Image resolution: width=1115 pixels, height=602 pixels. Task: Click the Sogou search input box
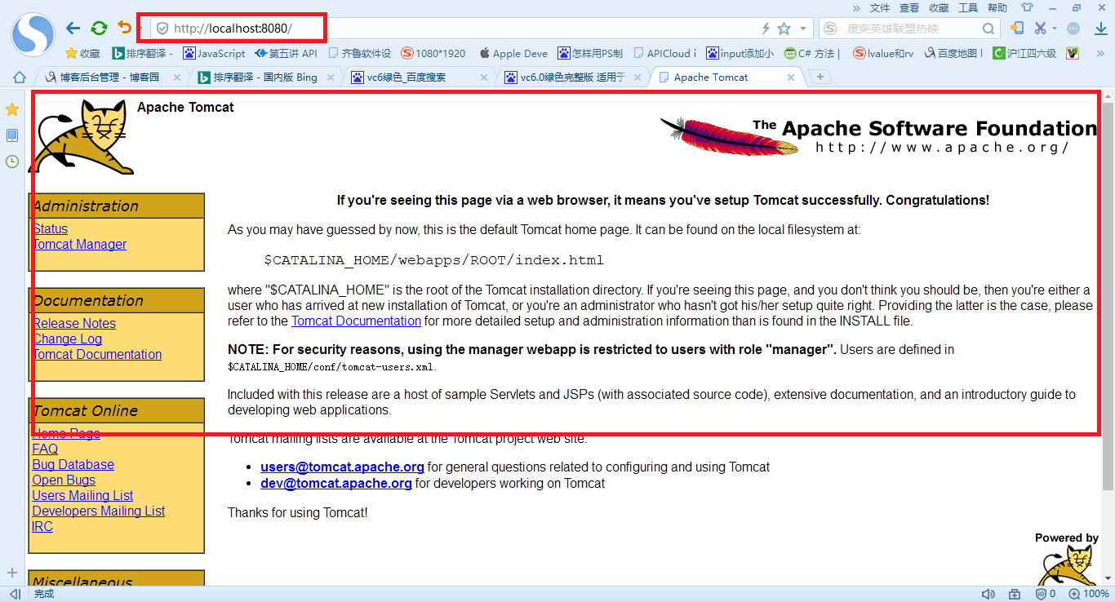pos(910,29)
